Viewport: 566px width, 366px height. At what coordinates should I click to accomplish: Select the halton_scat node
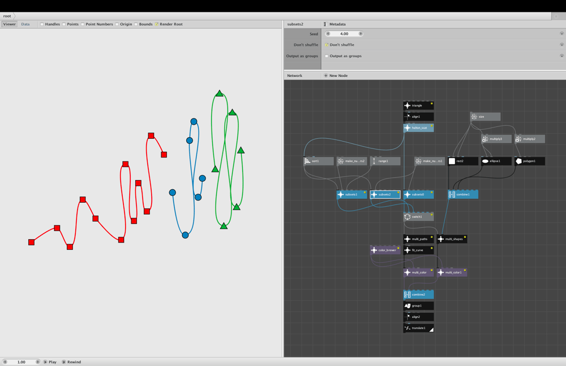418,127
